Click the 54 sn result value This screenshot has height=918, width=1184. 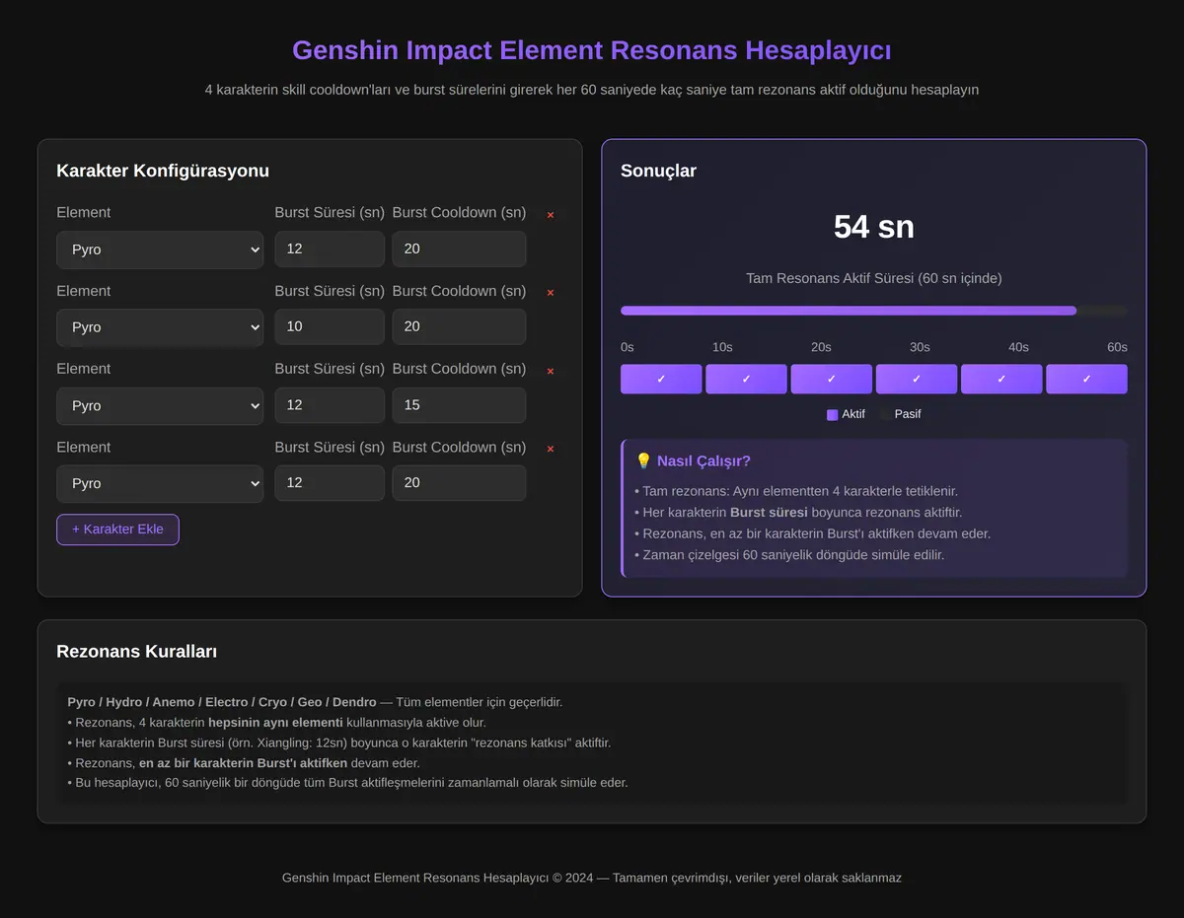pos(874,227)
